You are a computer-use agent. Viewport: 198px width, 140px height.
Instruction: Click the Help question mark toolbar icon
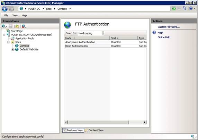191,8
